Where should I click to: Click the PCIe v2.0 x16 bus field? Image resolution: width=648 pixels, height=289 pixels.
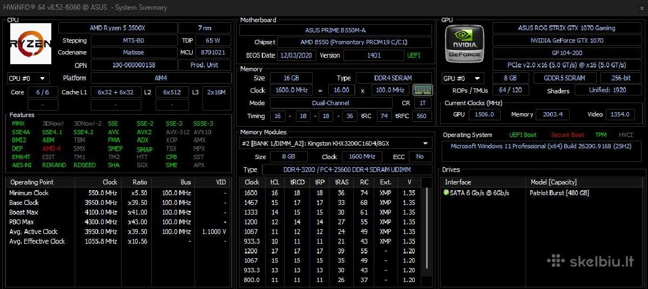[566, 65]
